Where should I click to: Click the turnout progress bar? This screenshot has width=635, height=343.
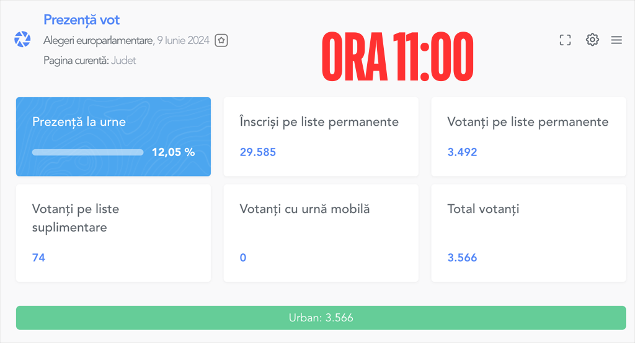(88, 152)
